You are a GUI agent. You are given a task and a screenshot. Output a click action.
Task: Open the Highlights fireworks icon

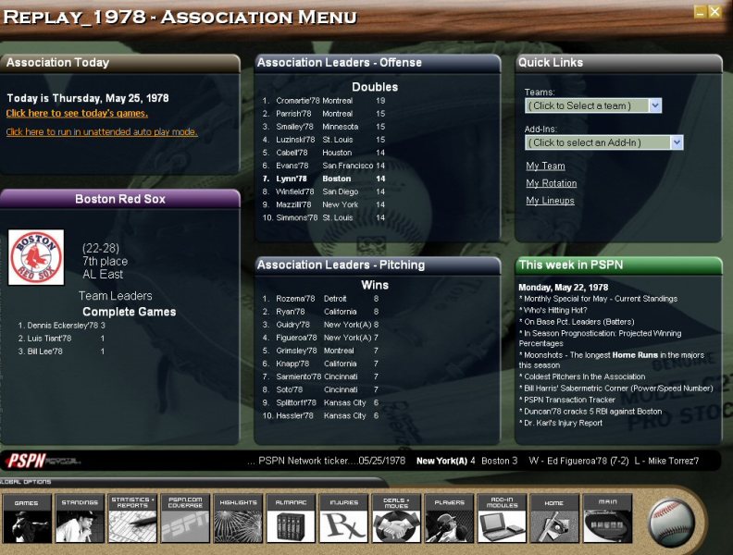[x=239, y=519]
